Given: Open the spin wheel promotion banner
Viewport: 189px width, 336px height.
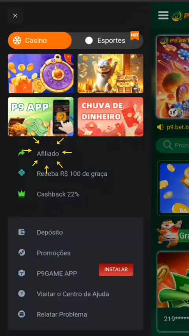Looking at the screenshot, I should 41,74.
